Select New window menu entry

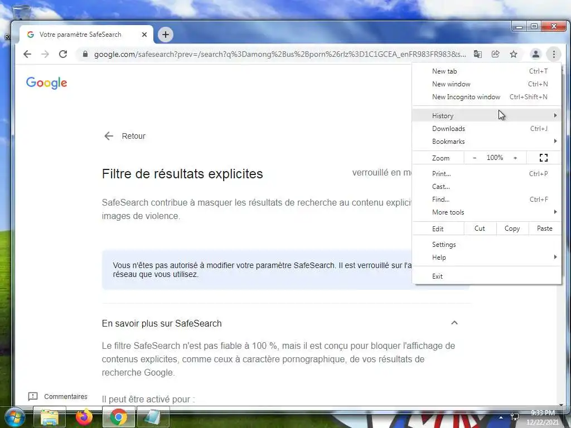(x=486, y=84)
